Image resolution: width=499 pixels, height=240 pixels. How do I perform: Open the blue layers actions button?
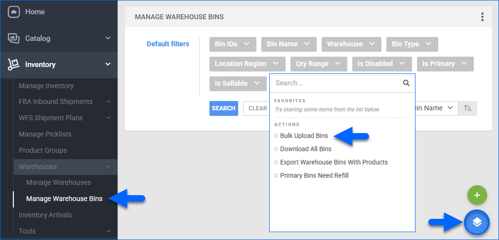point(476,222)
